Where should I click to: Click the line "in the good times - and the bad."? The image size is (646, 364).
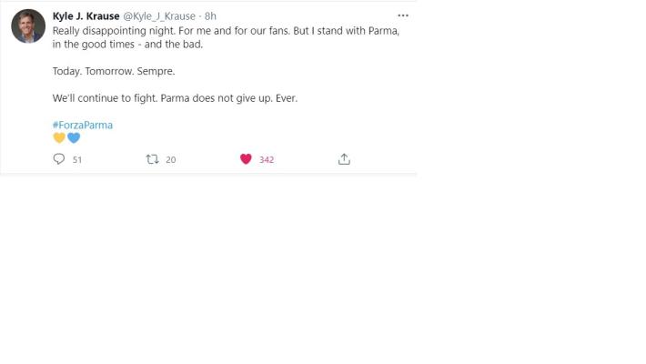click(127, 44)
